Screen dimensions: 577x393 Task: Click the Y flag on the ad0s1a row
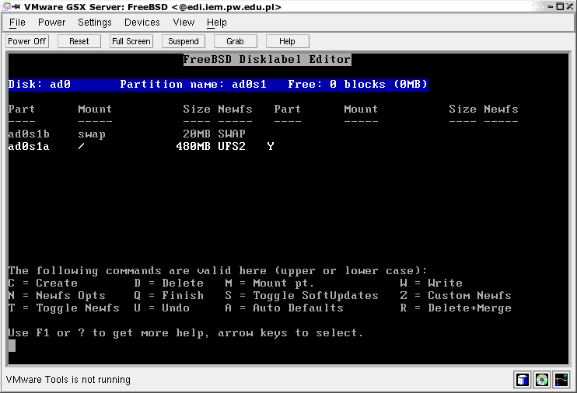271,146
